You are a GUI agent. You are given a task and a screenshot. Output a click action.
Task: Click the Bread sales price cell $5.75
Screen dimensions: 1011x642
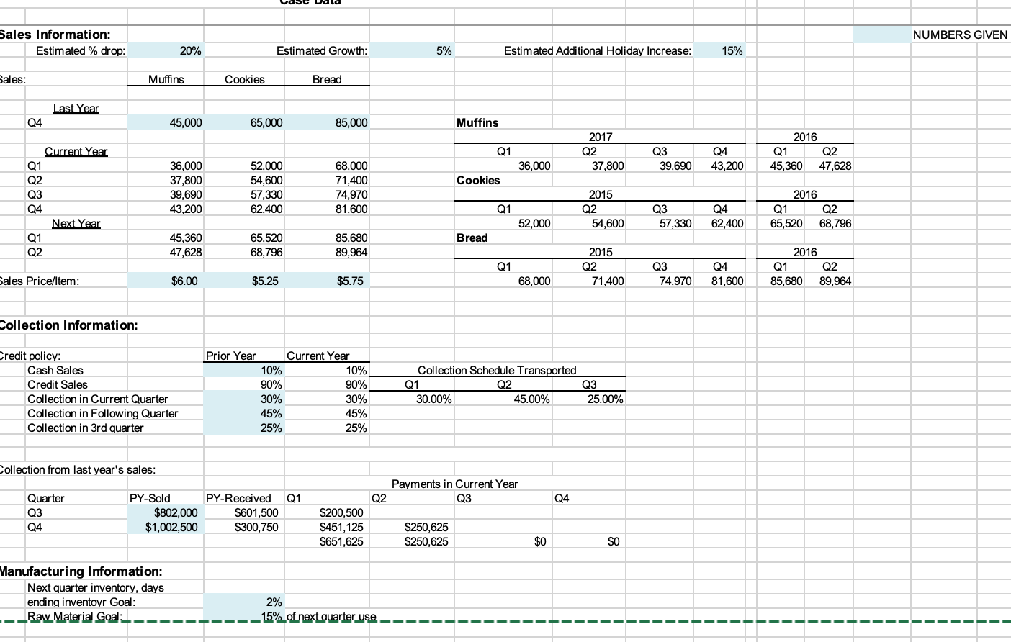click(346, 281)
